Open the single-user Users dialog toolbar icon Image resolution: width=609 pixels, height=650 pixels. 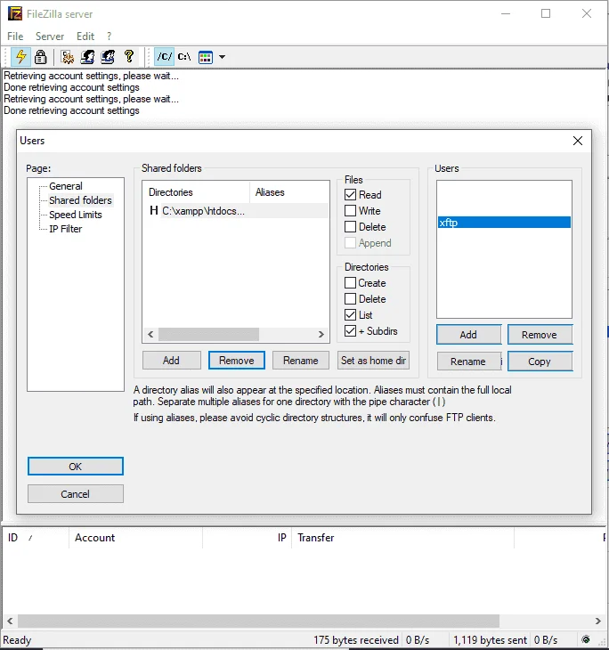point(87,57)
